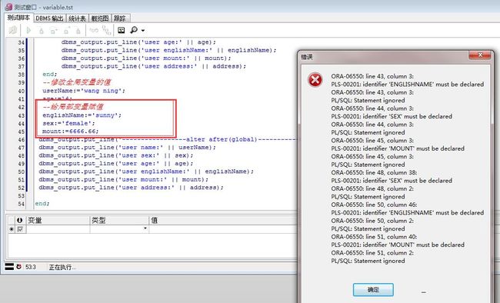Viewport: 500px width, 303px height.
Task: Click code line 43 englishName:='sunny'
Action: click(82, 115)
